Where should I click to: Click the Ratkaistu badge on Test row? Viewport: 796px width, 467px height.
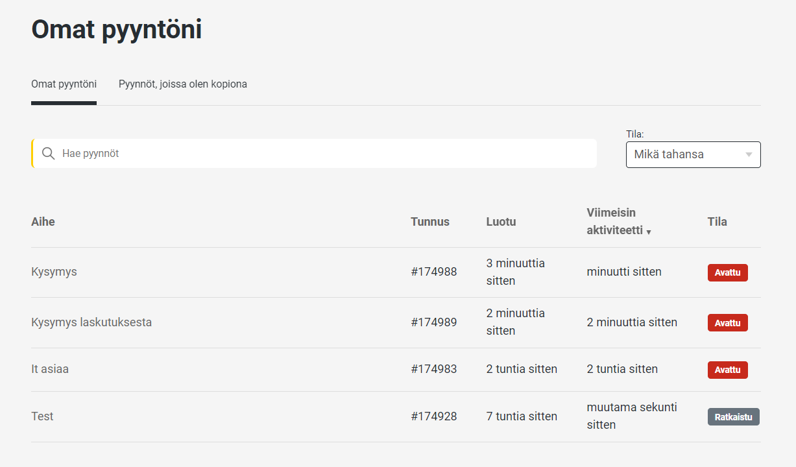(x=732, y=417)
